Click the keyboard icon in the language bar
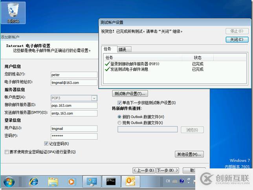The image size is (253, 190). pyautogui.click(x=175, y=182)
